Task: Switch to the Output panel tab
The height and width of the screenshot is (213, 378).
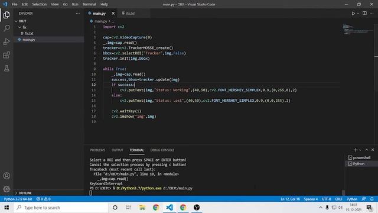Action: 118,150
